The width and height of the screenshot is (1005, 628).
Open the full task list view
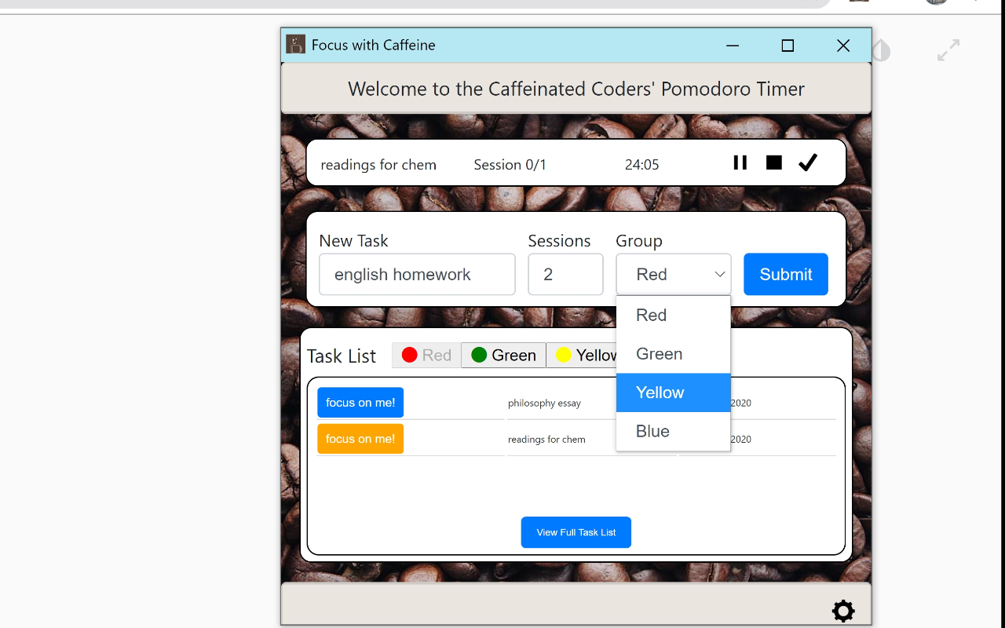576,532
